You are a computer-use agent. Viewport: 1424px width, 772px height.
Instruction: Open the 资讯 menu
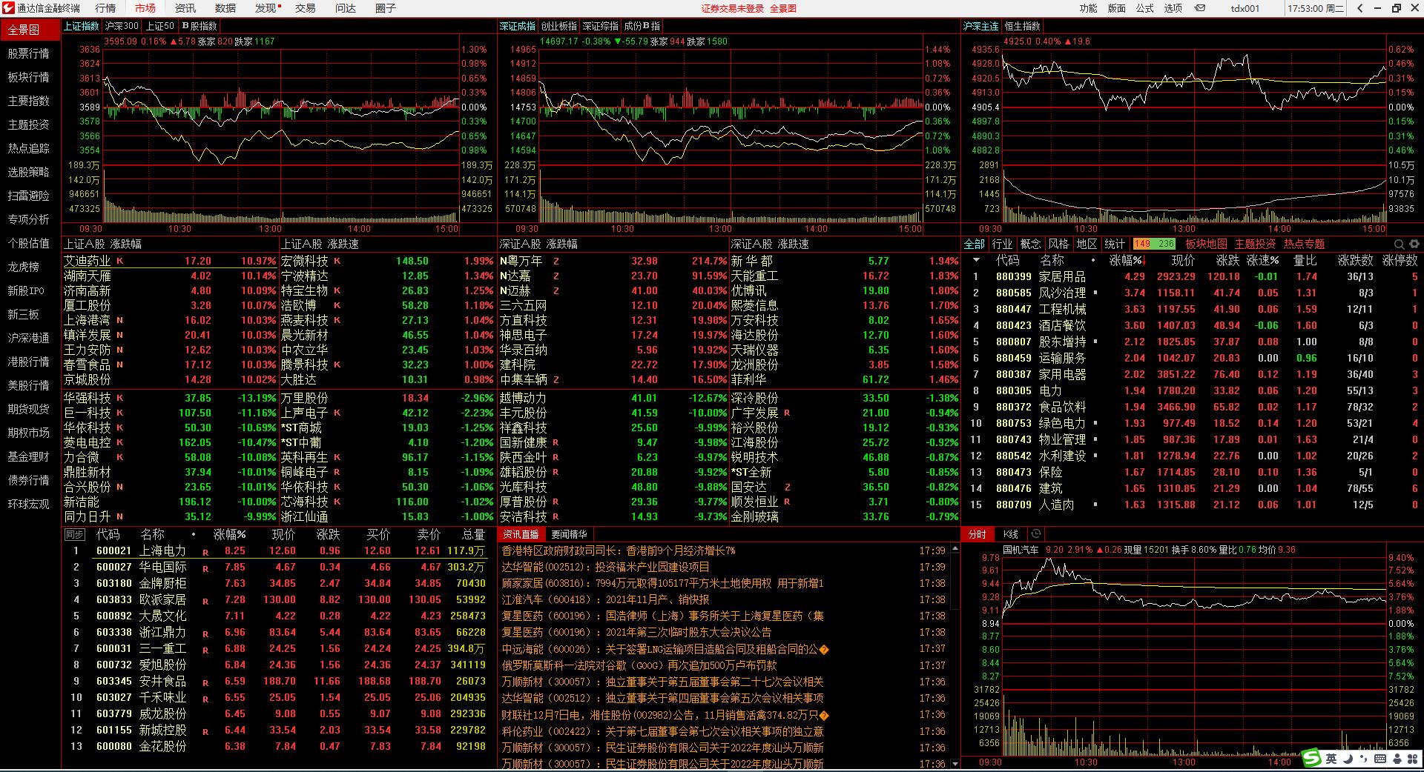pos(185,8)
